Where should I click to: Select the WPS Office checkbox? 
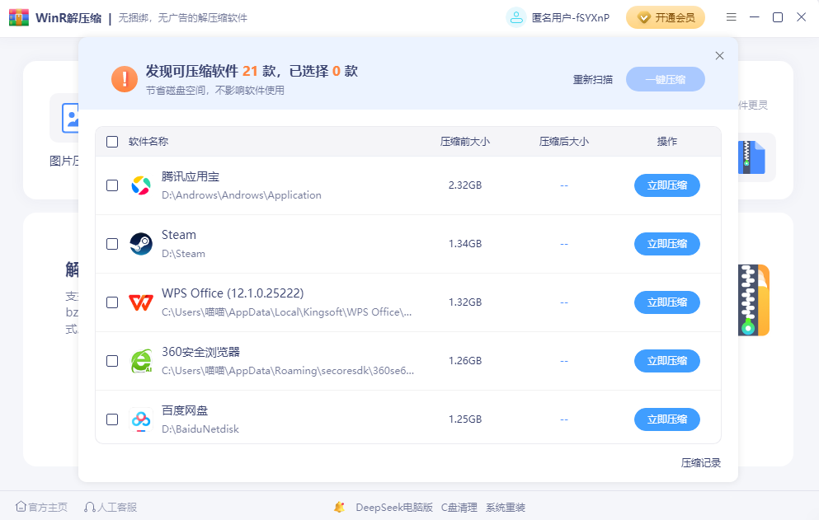(112, 302)
